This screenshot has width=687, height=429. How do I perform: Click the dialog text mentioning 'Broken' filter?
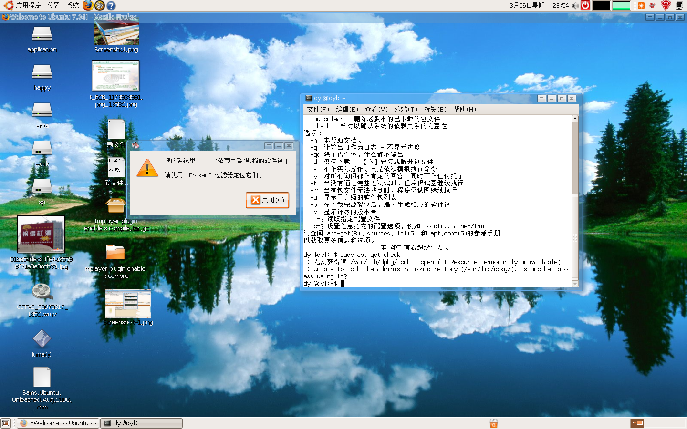(215, 175)
